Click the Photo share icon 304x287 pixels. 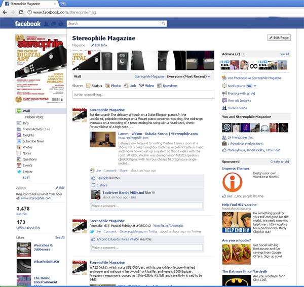tap(108, 86)
